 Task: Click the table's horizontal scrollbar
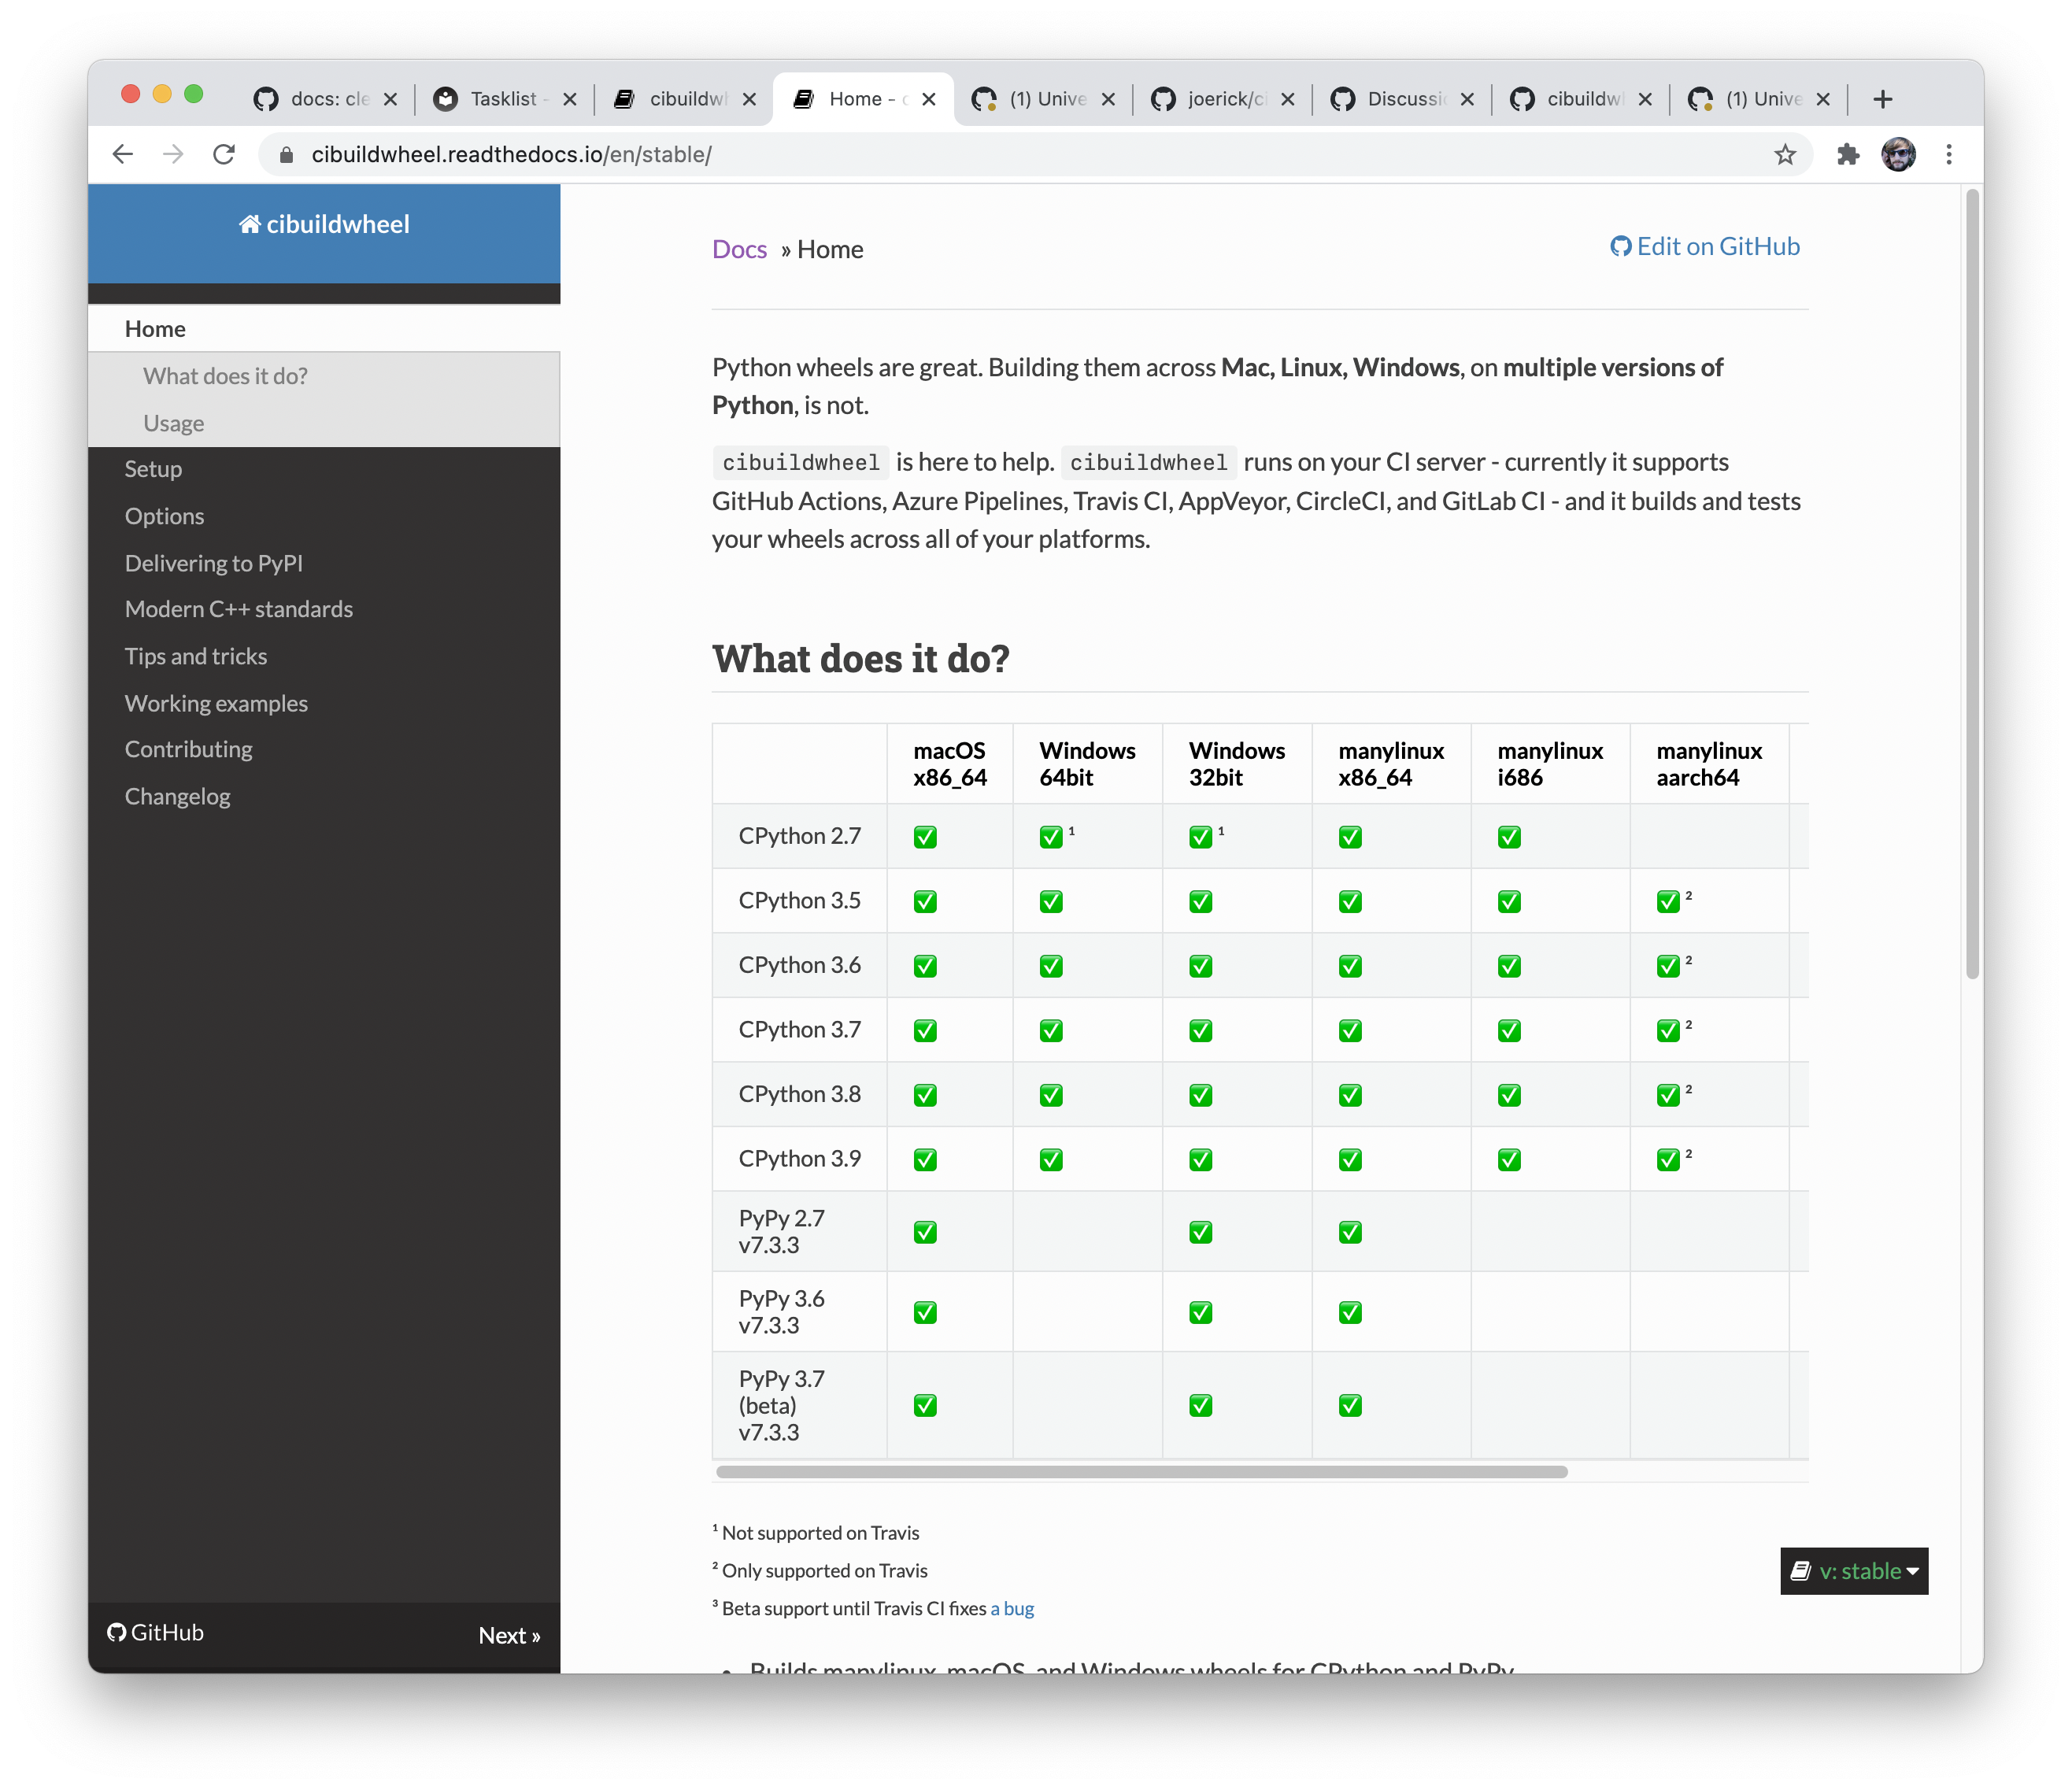coord(1141,1472)
